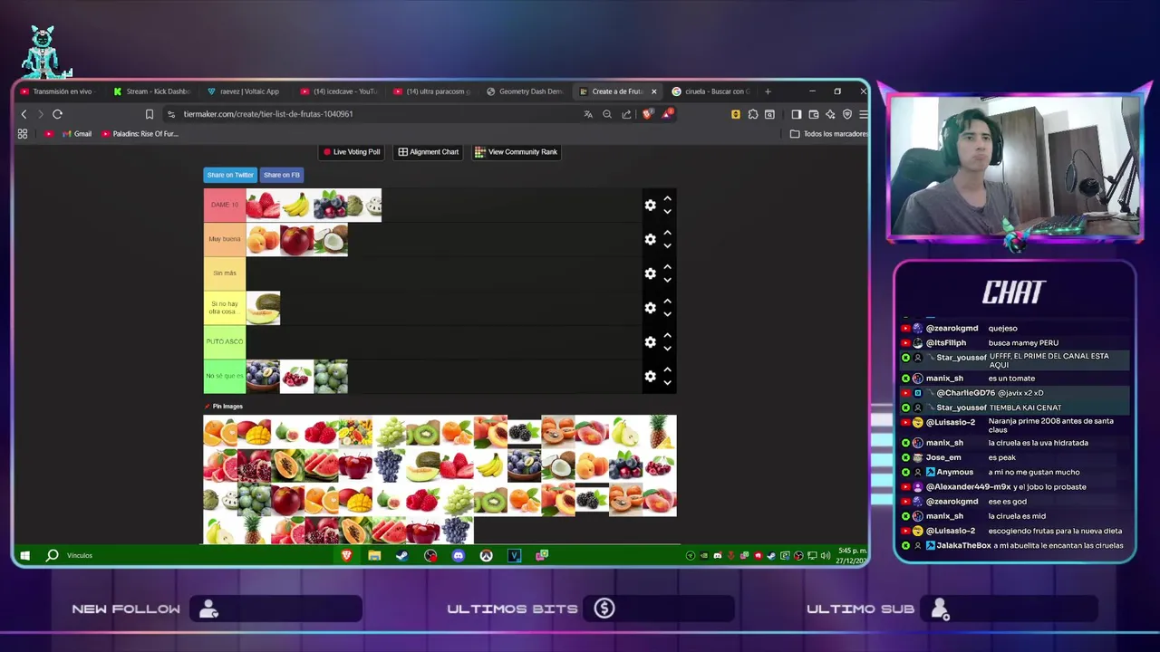Click the share page icon in address bar
The image size is (1160, 652).
[626, 114]
